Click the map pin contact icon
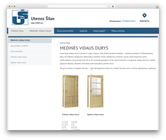Screen dimensions: 166x140 click(144, 16)
